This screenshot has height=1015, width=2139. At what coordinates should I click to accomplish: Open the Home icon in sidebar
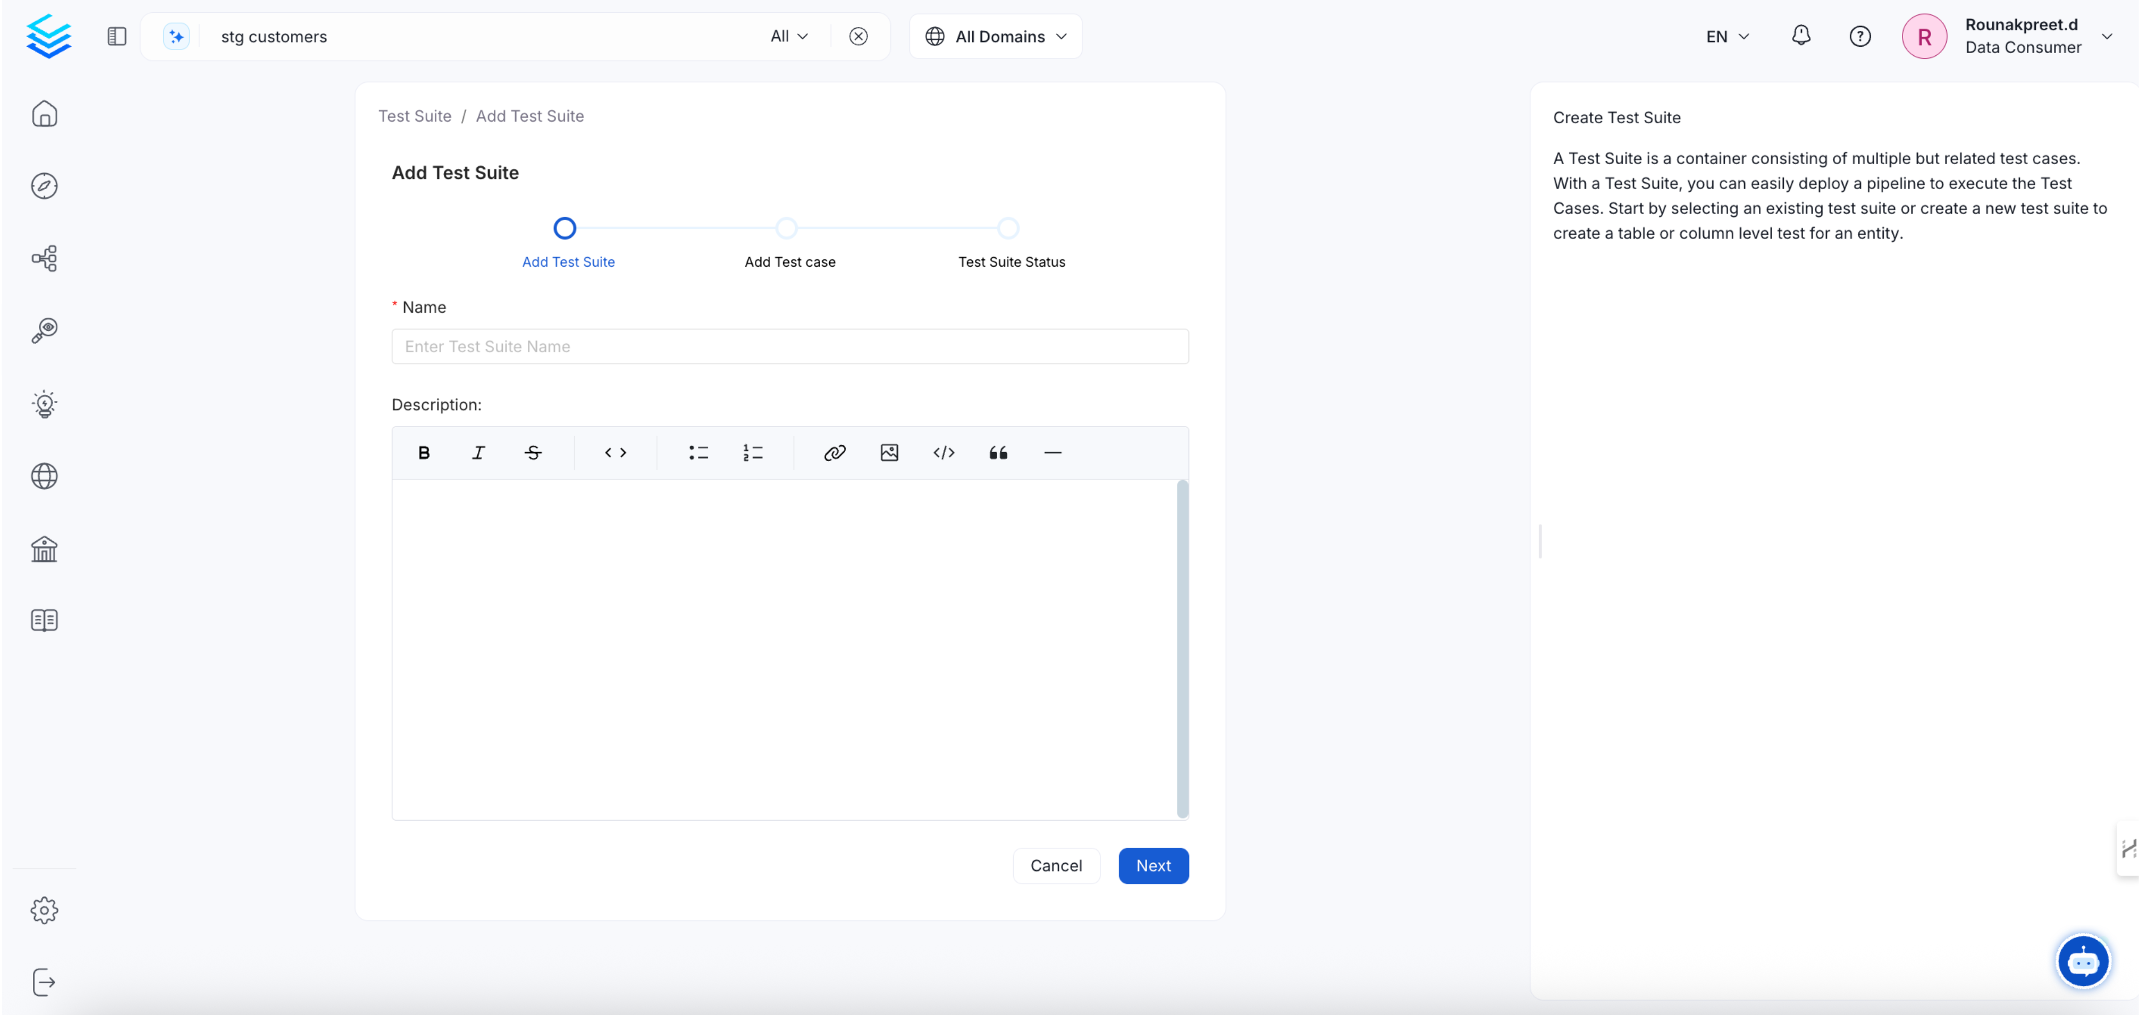[x=44, y=114]
